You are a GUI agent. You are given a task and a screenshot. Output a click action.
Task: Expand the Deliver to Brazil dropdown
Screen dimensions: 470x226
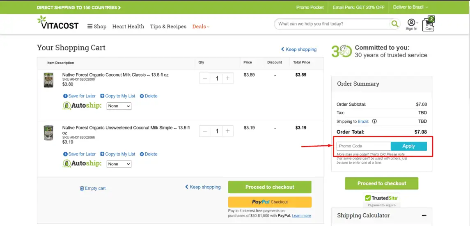410,7
